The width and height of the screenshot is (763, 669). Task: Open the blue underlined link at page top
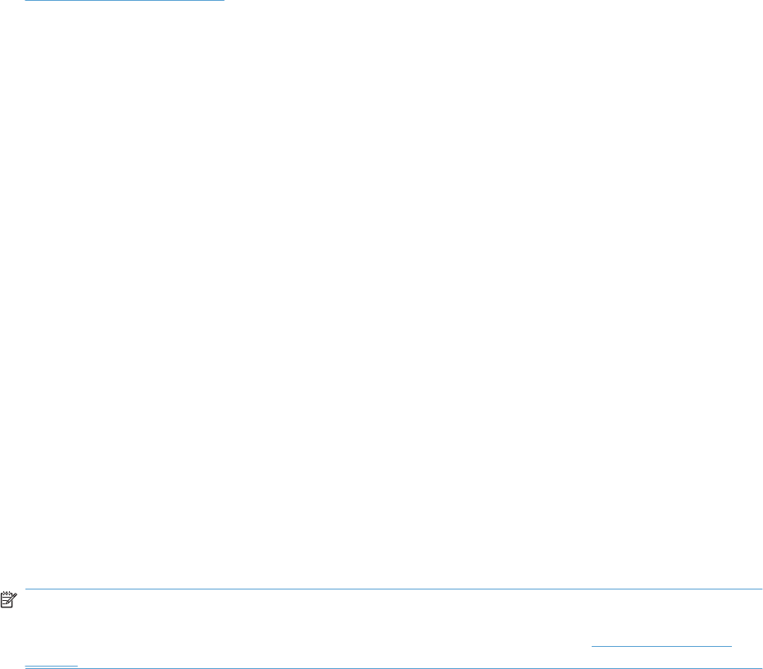tap(125, 1)
